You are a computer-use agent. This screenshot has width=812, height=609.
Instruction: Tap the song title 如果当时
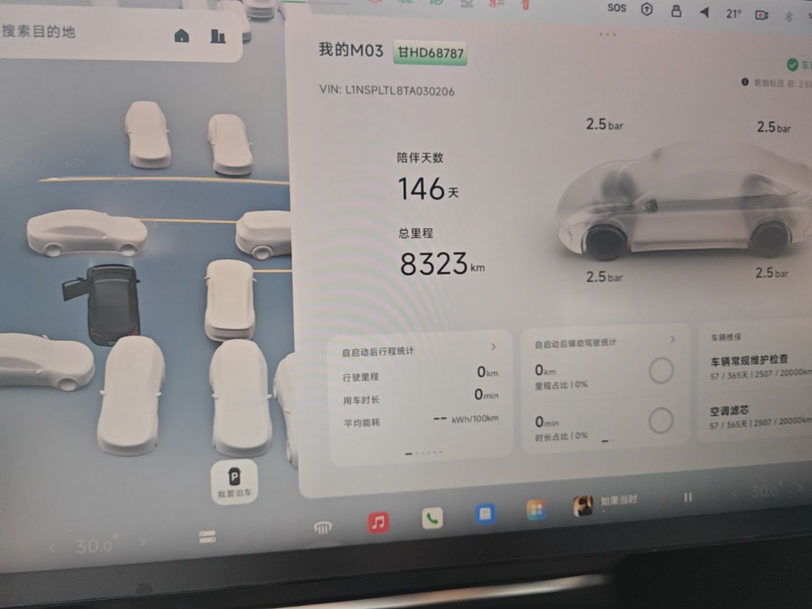click(619, 500)
